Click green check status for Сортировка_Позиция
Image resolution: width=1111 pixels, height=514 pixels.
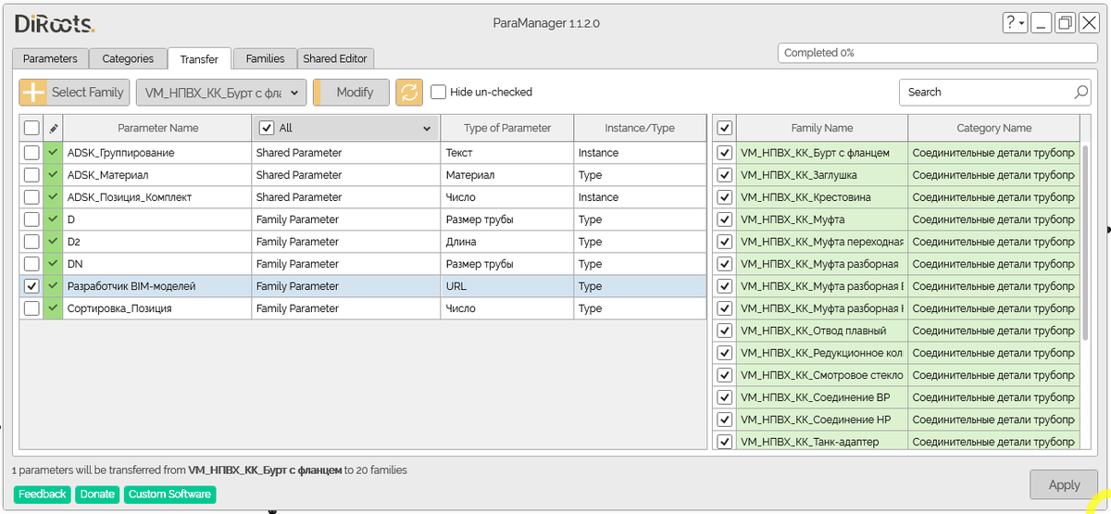click(x=53, y=308)
